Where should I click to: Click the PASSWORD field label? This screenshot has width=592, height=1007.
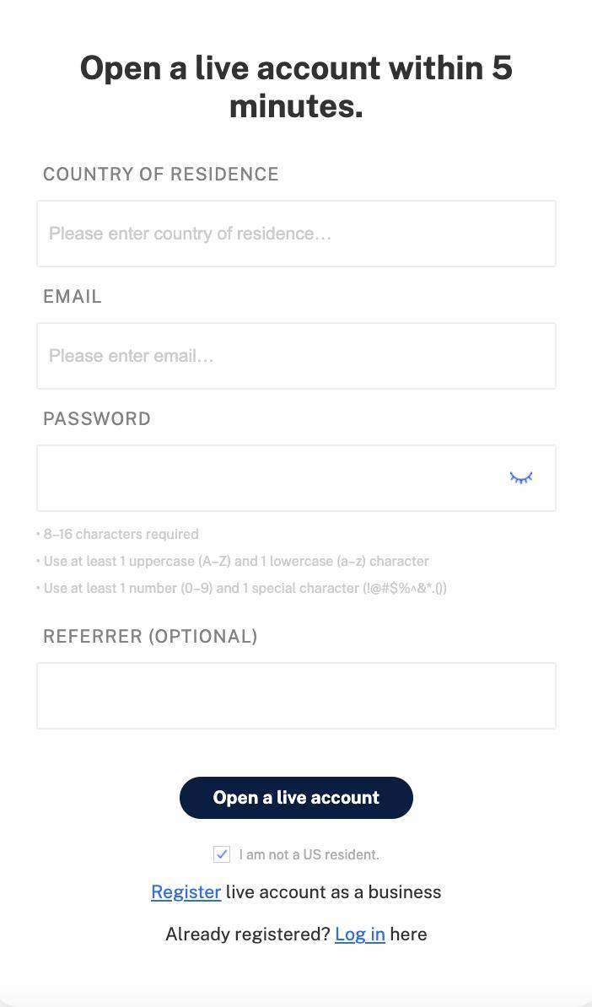97,419
